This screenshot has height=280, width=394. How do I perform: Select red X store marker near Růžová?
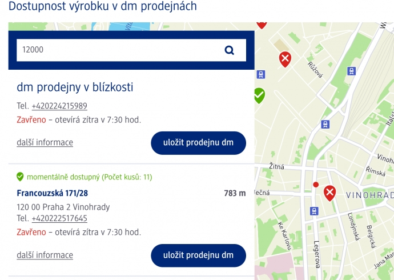coord(285,59)
